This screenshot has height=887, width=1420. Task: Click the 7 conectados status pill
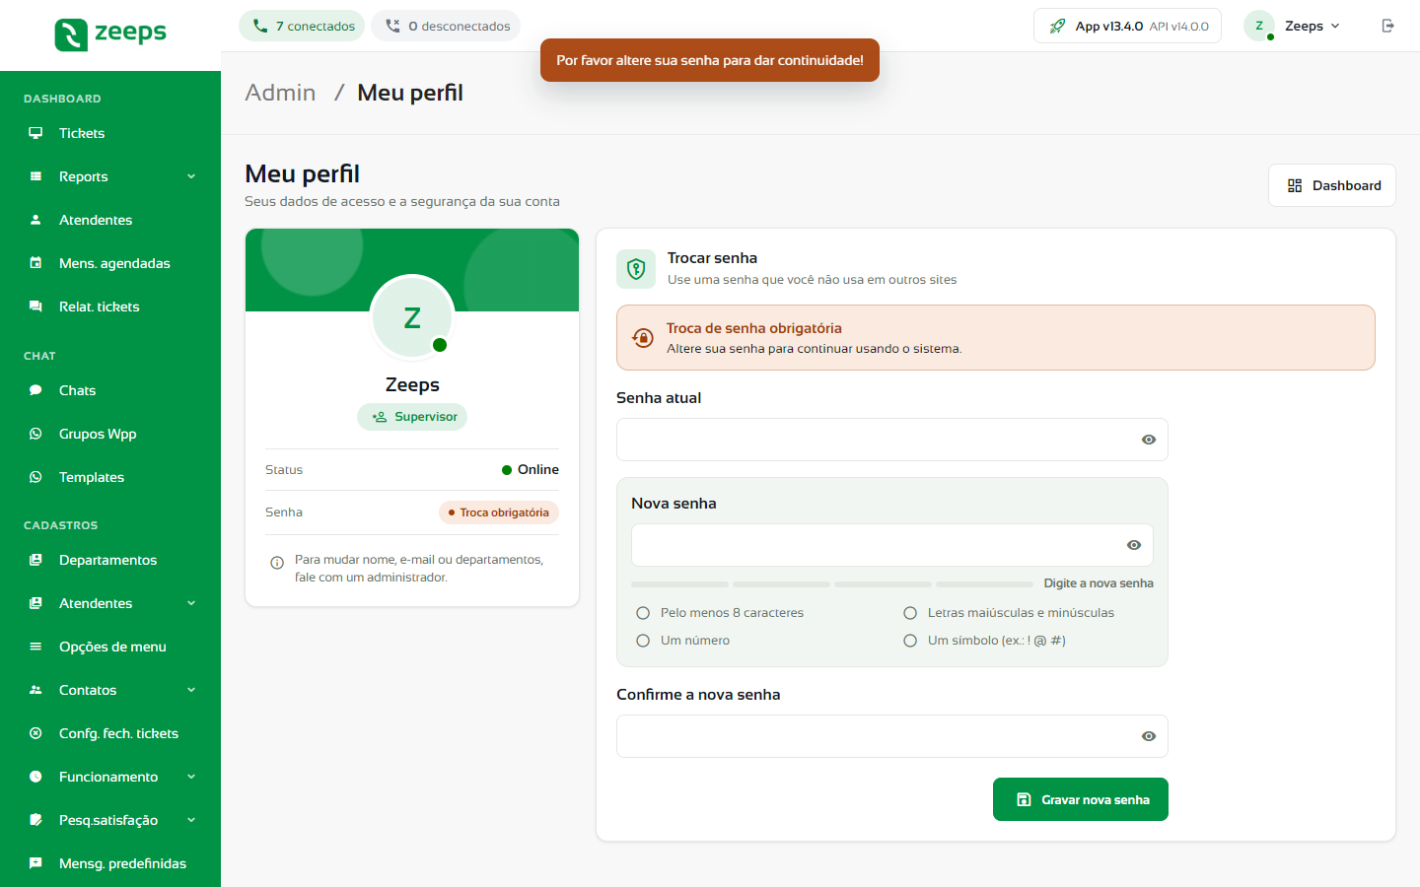coord(302,26)
